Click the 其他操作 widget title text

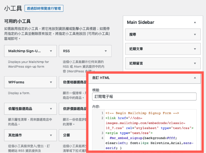point(15,135)
